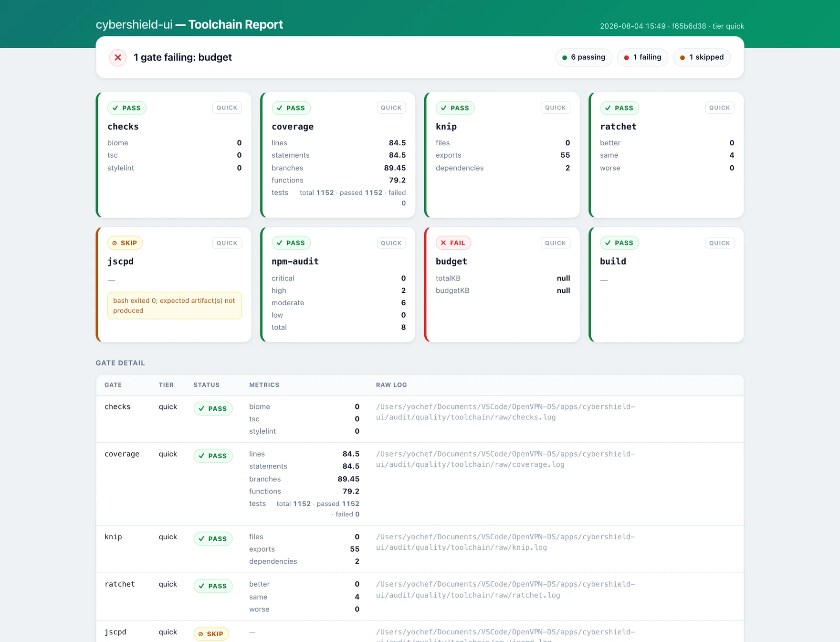Click the npm-audit card title
The image size is (840, 642).
click(295, 262)
